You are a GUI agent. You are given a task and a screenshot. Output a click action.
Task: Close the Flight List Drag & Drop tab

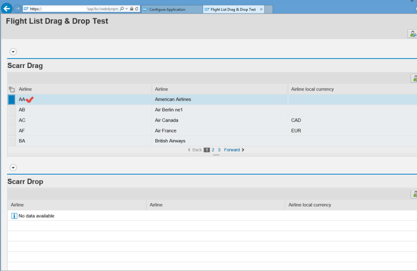pos(261,9)
